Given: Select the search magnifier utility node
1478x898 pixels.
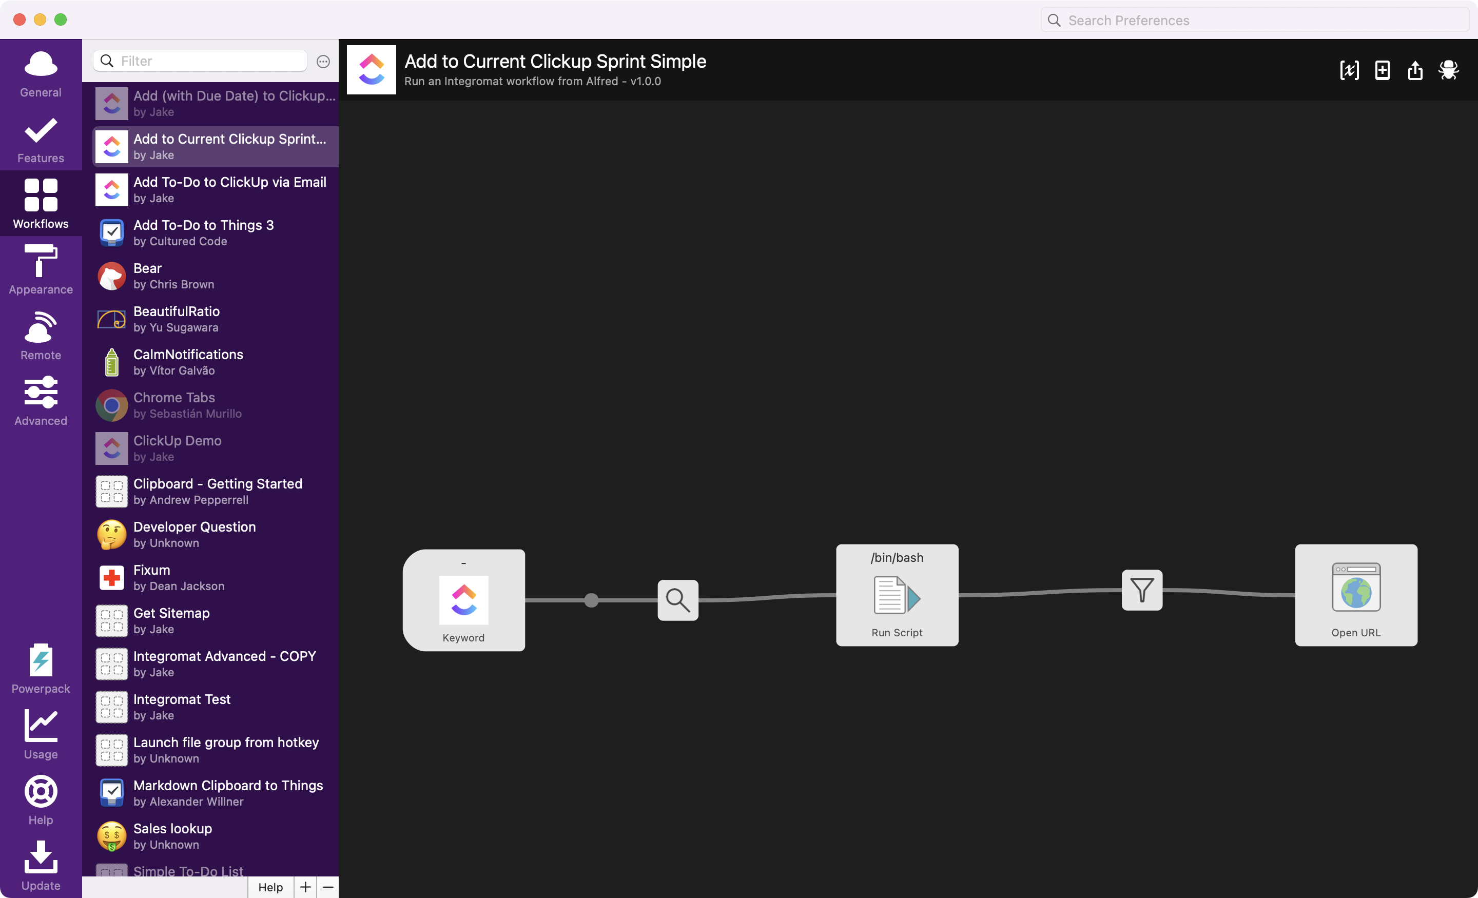Looking at the screenshot, I should coord(678,600).
